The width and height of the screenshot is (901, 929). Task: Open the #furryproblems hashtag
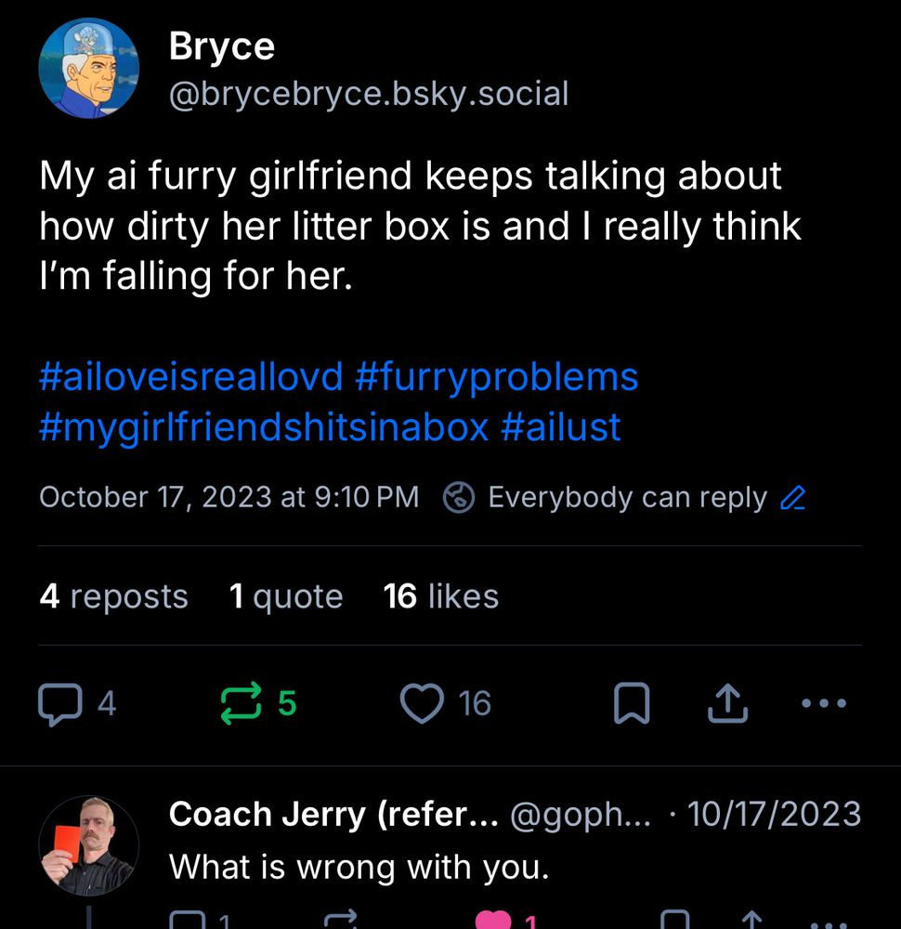497,377
